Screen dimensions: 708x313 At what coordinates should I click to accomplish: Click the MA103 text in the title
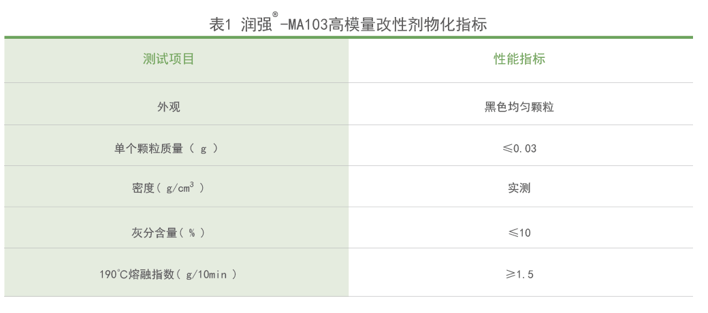tap(304, 24)
